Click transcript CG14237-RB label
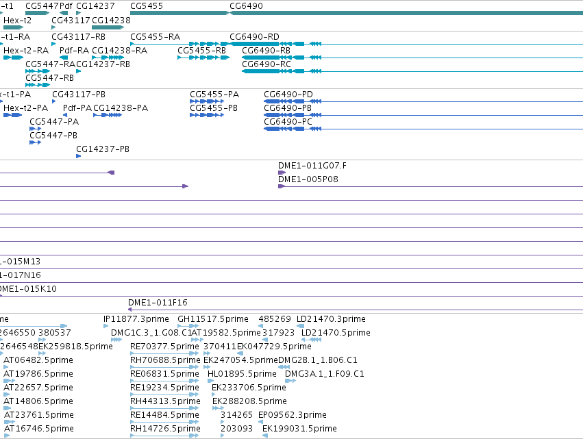This screenshot has width=583, height=439. [x=103, y=64]
